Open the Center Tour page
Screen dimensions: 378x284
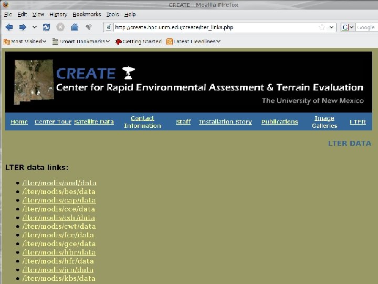click(x=53, y=121)
